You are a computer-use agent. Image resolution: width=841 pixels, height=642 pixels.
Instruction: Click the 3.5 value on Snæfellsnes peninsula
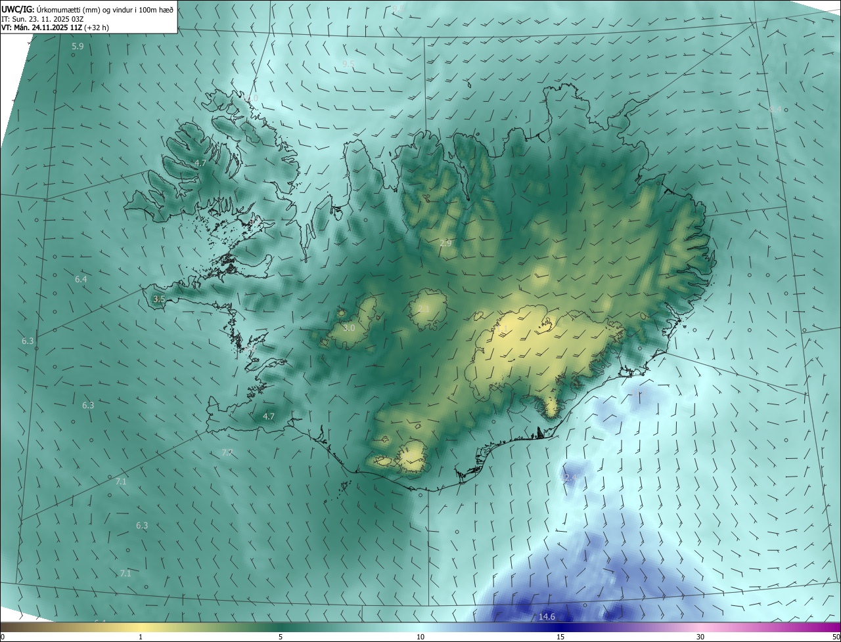[159, 299]
